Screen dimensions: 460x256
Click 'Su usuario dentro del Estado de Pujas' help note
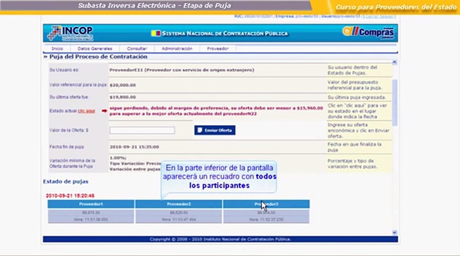point(352,70)
